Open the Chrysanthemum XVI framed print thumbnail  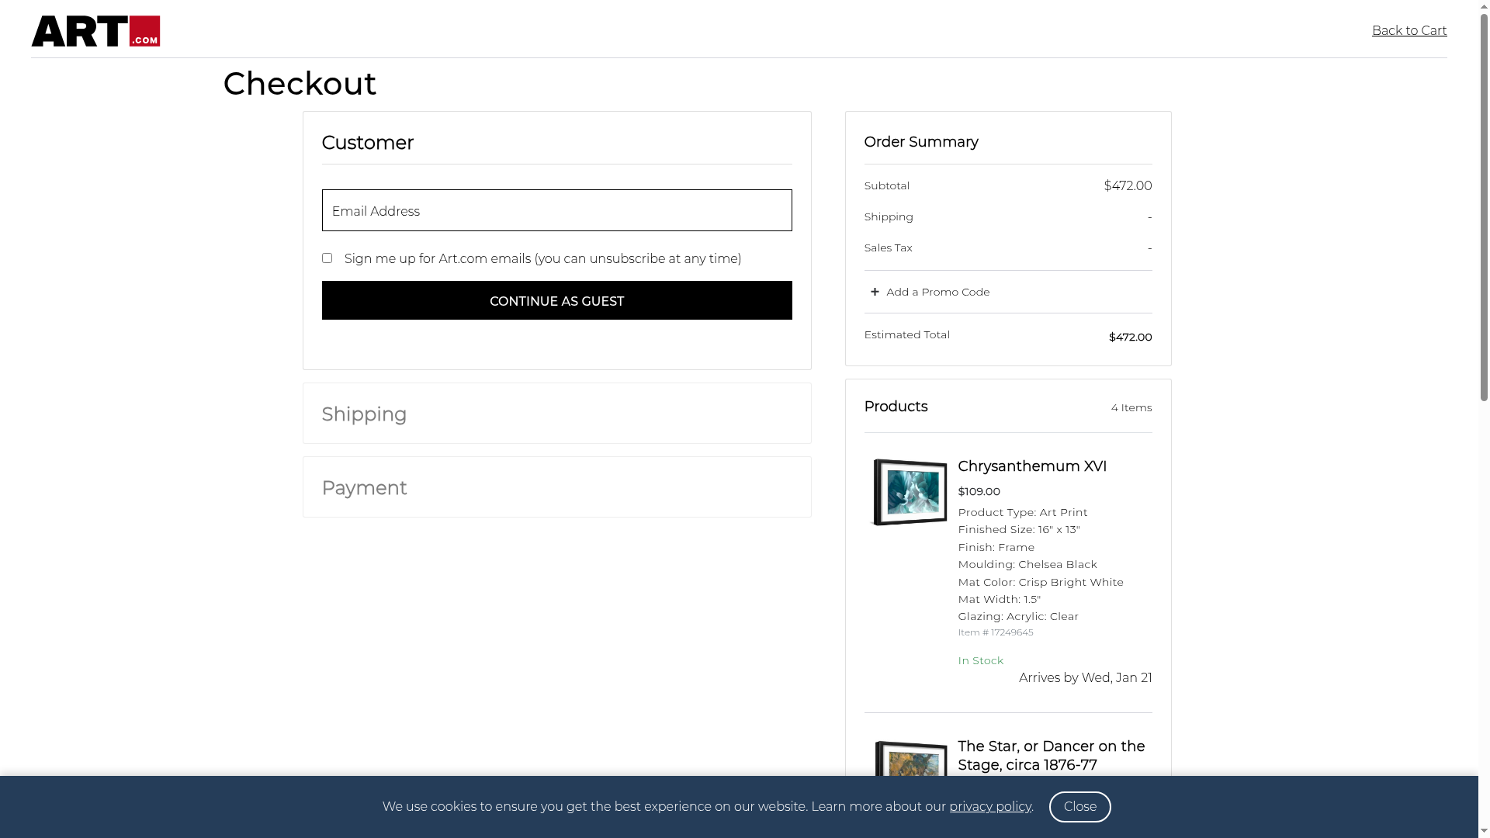click(x=910, y=492)
